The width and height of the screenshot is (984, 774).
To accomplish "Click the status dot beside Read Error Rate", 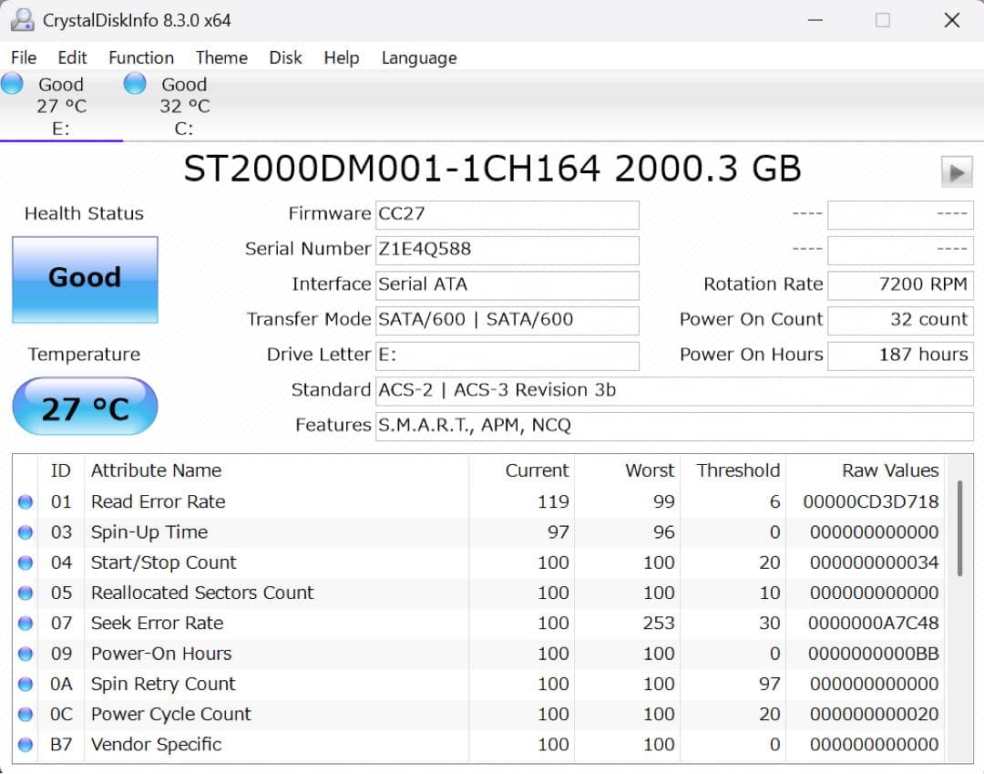I will 25,501.
